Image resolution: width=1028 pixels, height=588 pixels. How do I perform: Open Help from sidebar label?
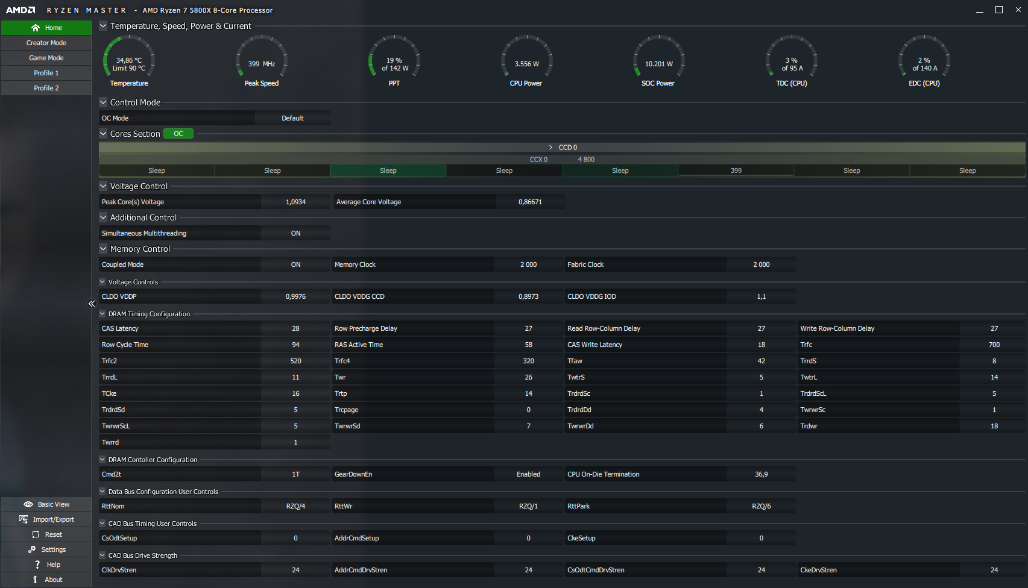[54, 565]
